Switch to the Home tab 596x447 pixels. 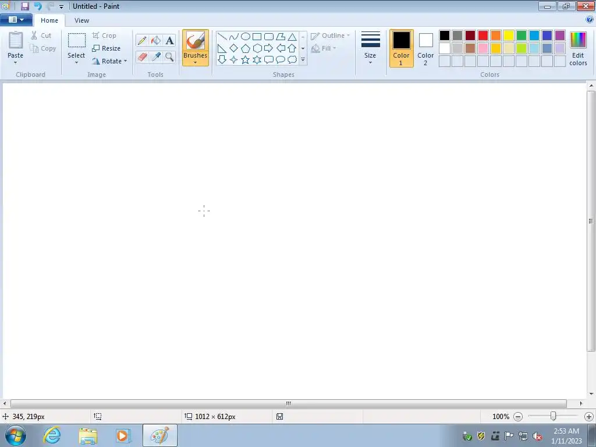coord(49,20)
